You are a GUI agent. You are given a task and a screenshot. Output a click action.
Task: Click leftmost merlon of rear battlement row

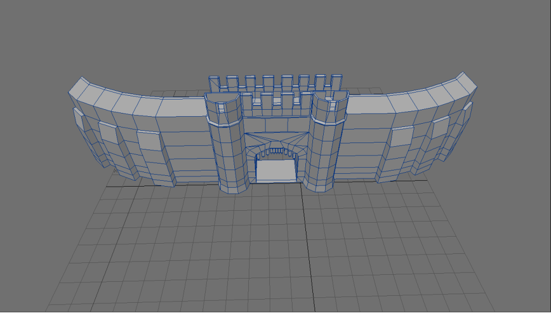point(214,83)
